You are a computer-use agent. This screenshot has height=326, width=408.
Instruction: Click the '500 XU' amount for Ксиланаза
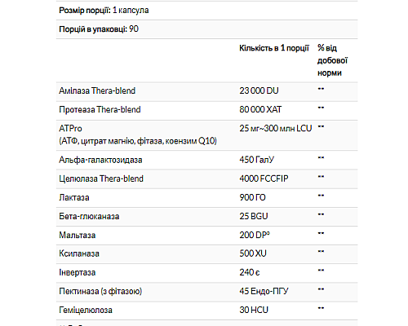coord(253,253)
